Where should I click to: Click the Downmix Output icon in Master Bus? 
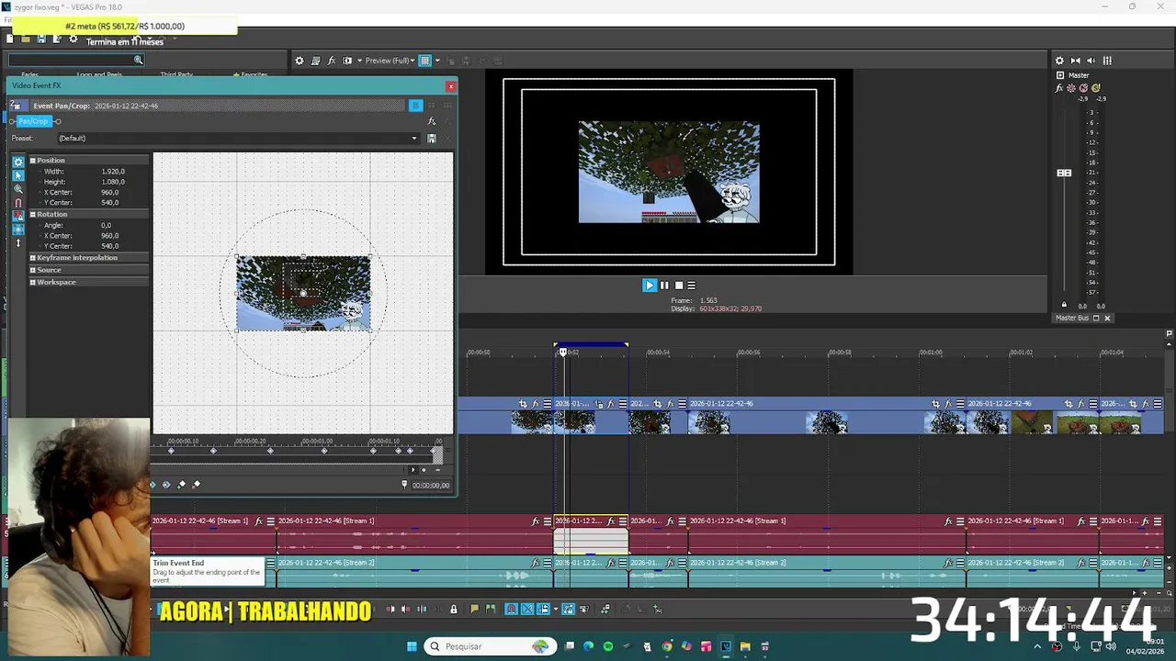click(1076, 61)
